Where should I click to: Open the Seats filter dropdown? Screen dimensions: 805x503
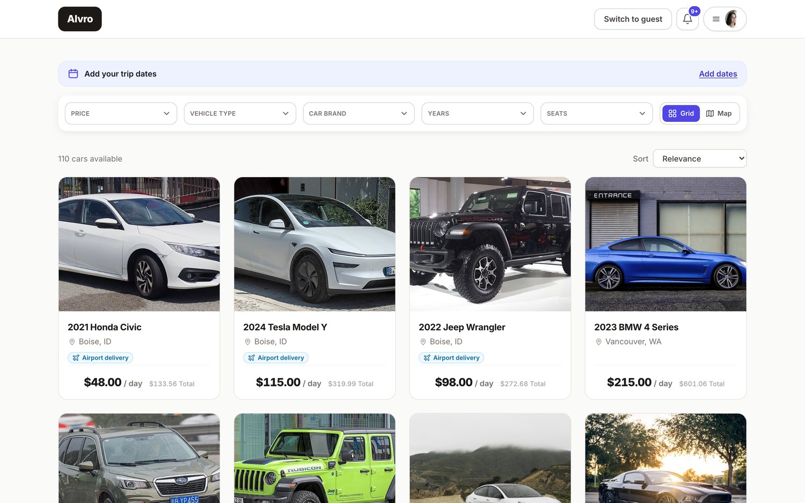(x=596, y=113)
